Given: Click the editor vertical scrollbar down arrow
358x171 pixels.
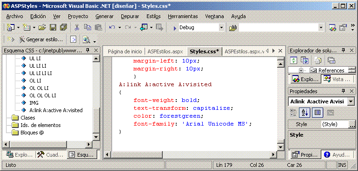Looking at the screenshot, I should coord(280,147).
